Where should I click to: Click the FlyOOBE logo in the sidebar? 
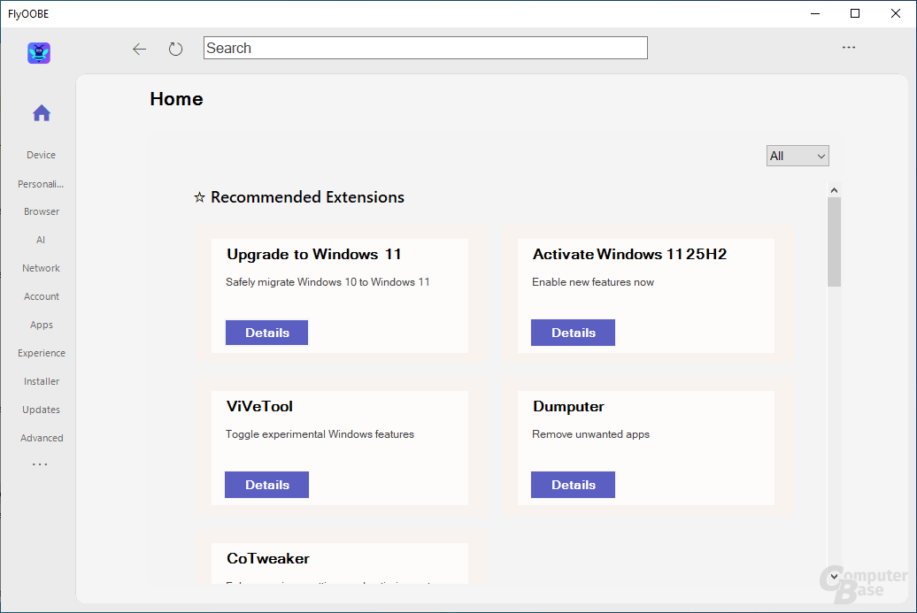point(38,53)
